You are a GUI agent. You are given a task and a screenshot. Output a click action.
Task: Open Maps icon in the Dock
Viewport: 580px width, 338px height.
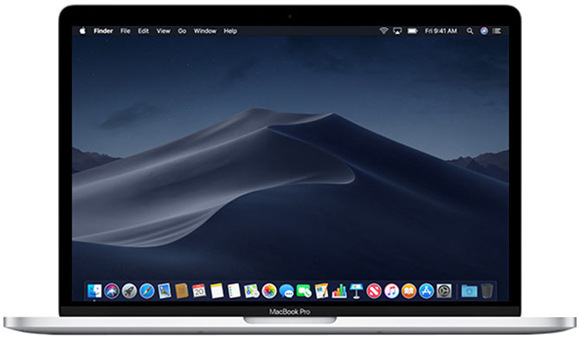(x=252, y=291)
